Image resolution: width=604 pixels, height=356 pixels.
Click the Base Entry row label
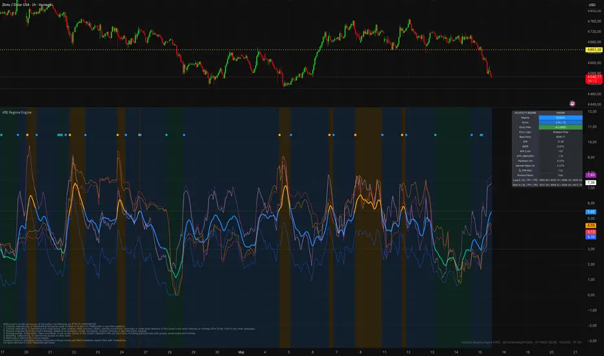[525, 137]
